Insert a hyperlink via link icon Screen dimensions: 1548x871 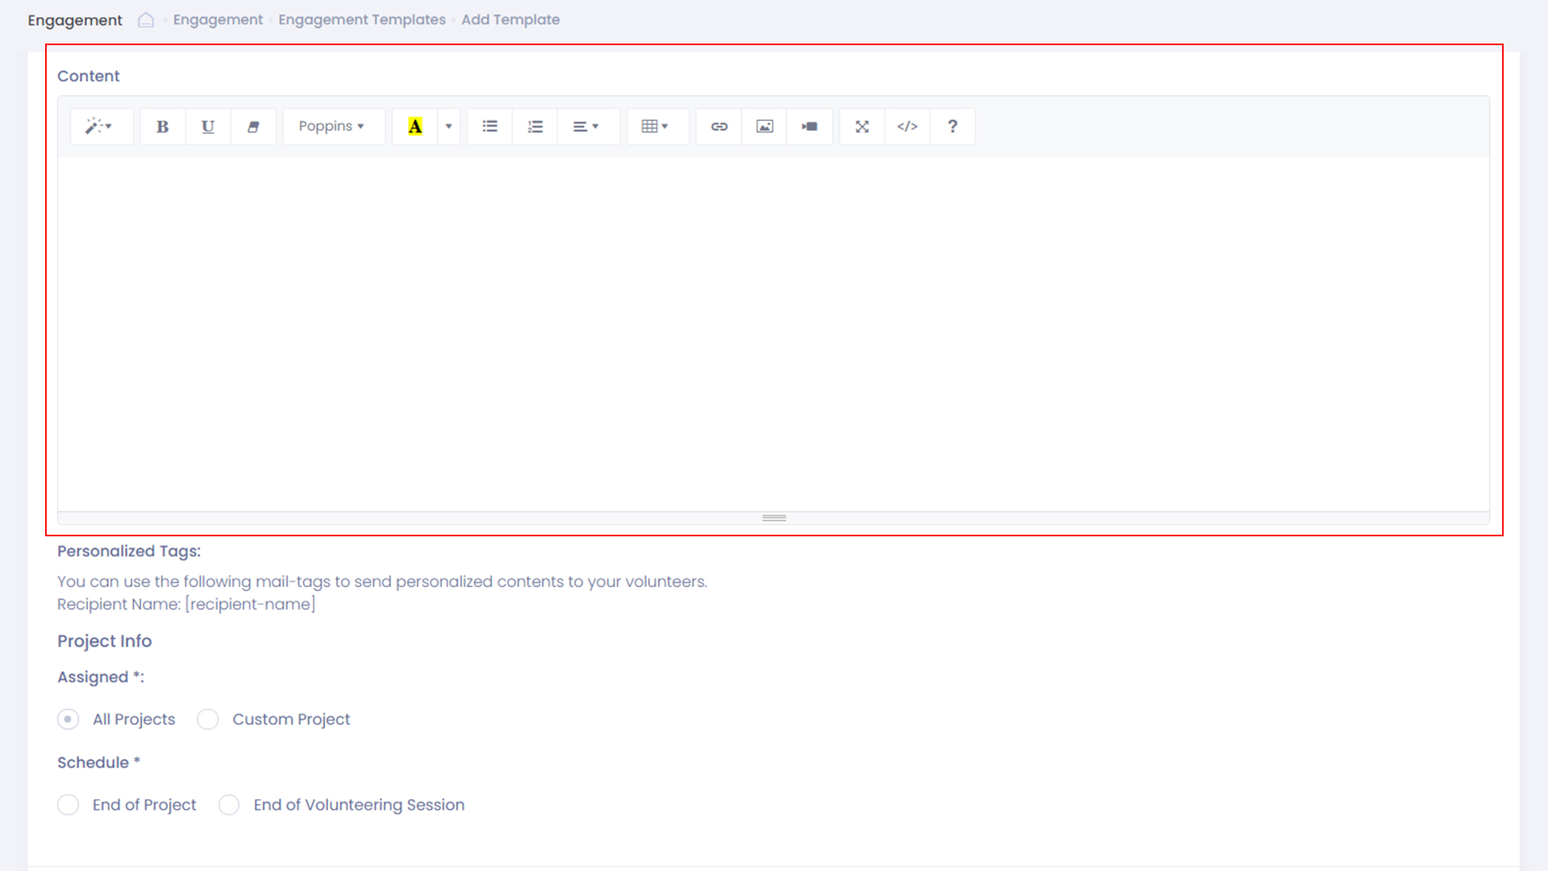coord(719,127)
